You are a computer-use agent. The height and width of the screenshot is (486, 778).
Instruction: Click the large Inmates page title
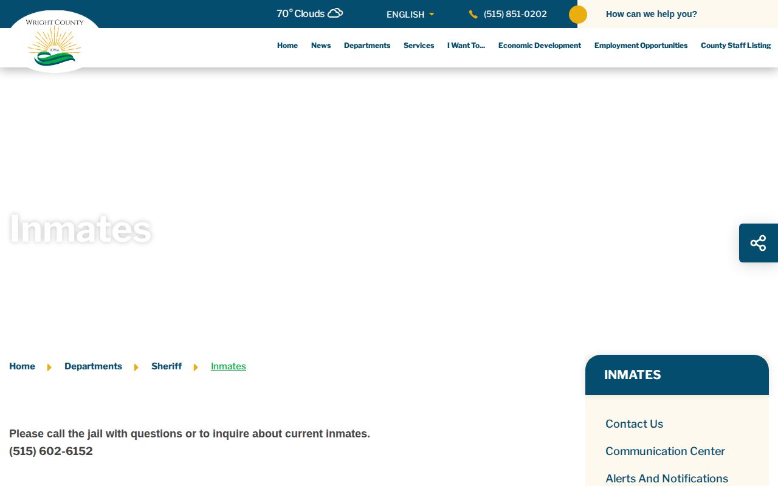[80, 228]
